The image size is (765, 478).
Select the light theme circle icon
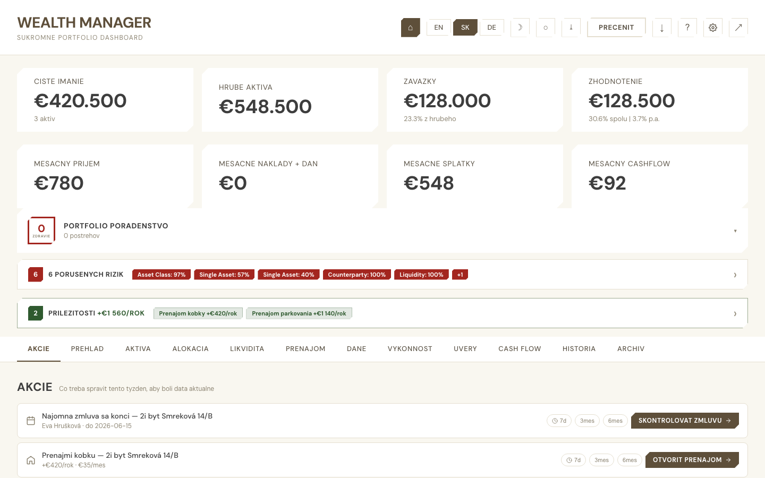tap(545, 27)
